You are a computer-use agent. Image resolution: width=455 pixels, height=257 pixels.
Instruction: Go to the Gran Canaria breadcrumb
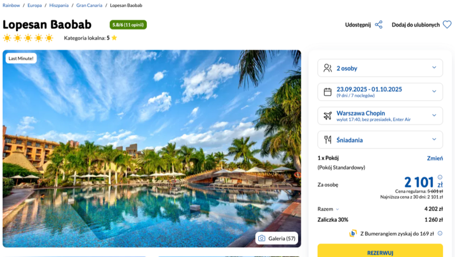tap(89, 5)
